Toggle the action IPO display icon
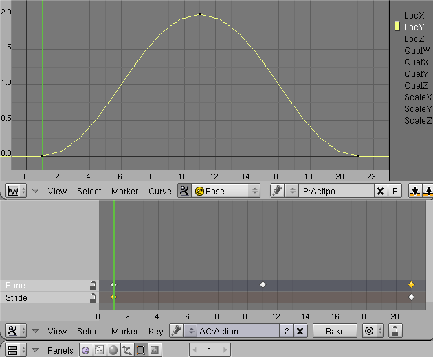The image size is (433, 357). pos(184,191)
